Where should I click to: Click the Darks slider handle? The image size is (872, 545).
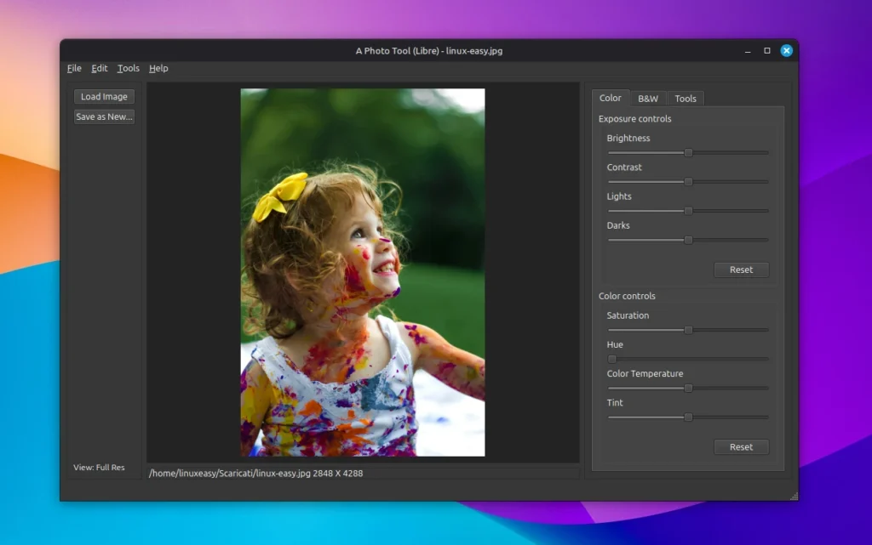pyautogui.click(x=686, y=239)
